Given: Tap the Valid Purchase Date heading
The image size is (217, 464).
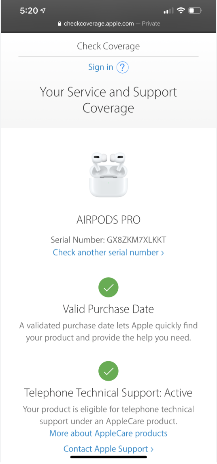Looking at the screenshot, I should (108, 309).
